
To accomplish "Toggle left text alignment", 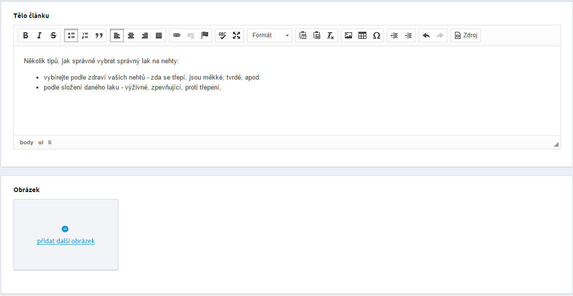I will pos(117,35).
